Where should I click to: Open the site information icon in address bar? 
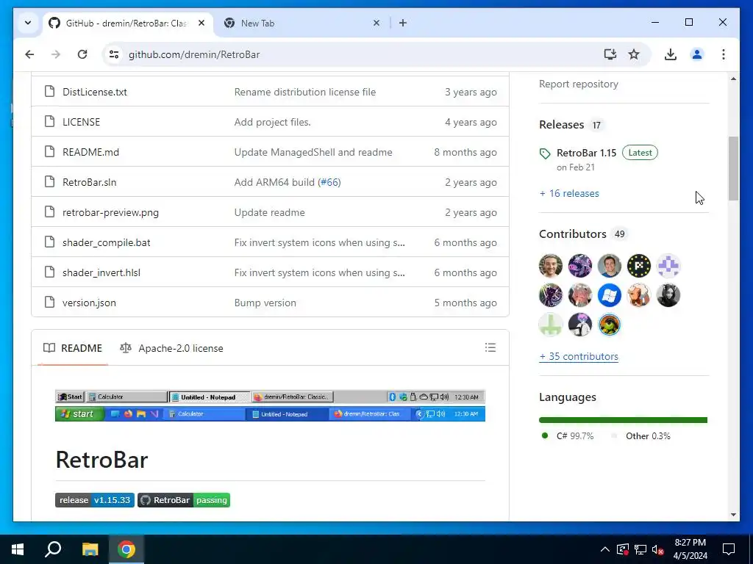pyautogui.click(x=114, y=54)
